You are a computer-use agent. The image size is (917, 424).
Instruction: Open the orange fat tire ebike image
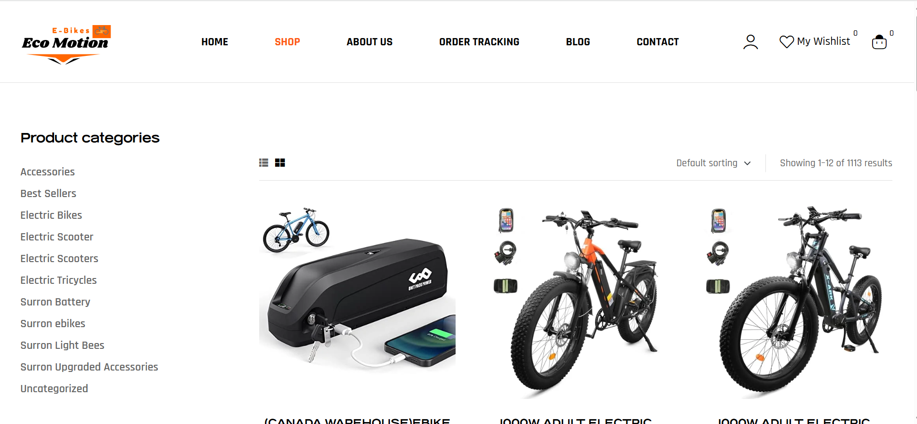[576, 301]
